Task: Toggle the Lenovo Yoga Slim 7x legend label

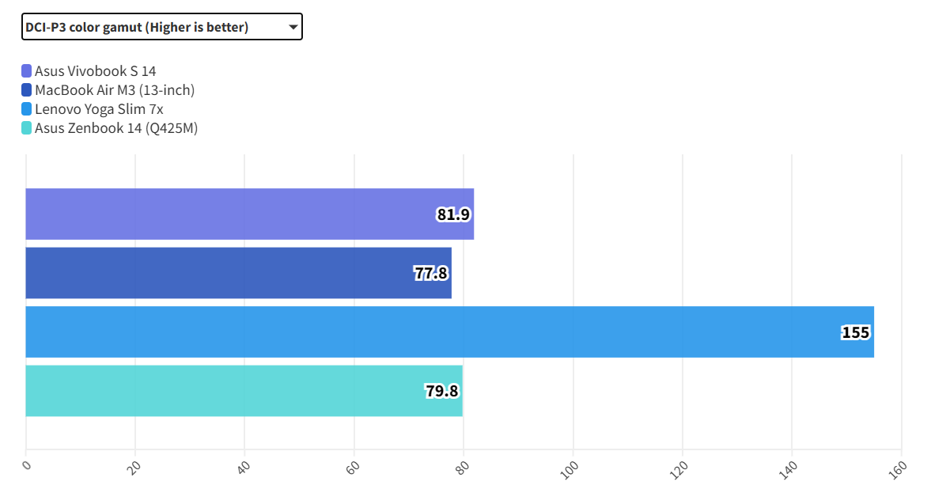Action: coord(99,109)
